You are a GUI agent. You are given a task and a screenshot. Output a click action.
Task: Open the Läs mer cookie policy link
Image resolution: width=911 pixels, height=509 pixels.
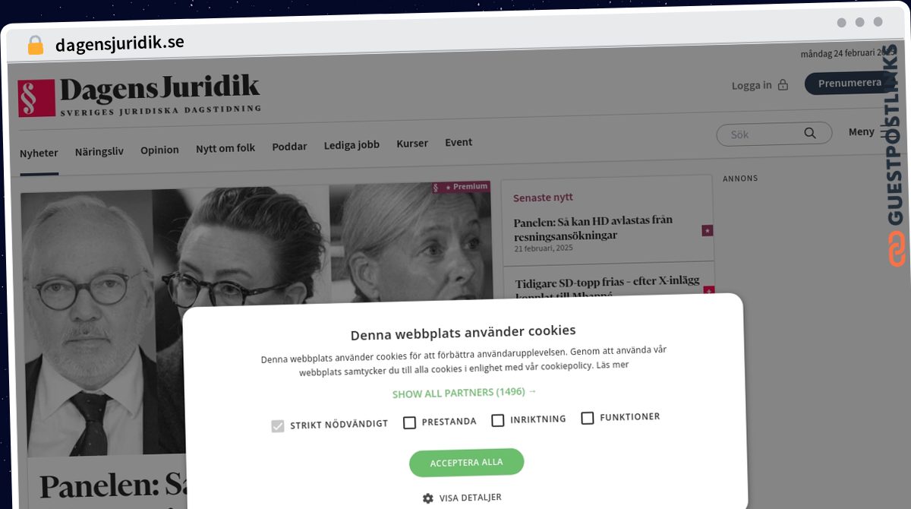coord(612,365)
